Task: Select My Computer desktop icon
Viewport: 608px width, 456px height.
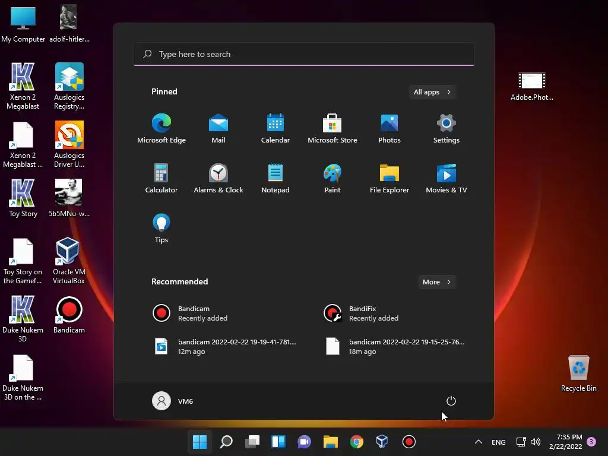Action: (x=23, y=25)
